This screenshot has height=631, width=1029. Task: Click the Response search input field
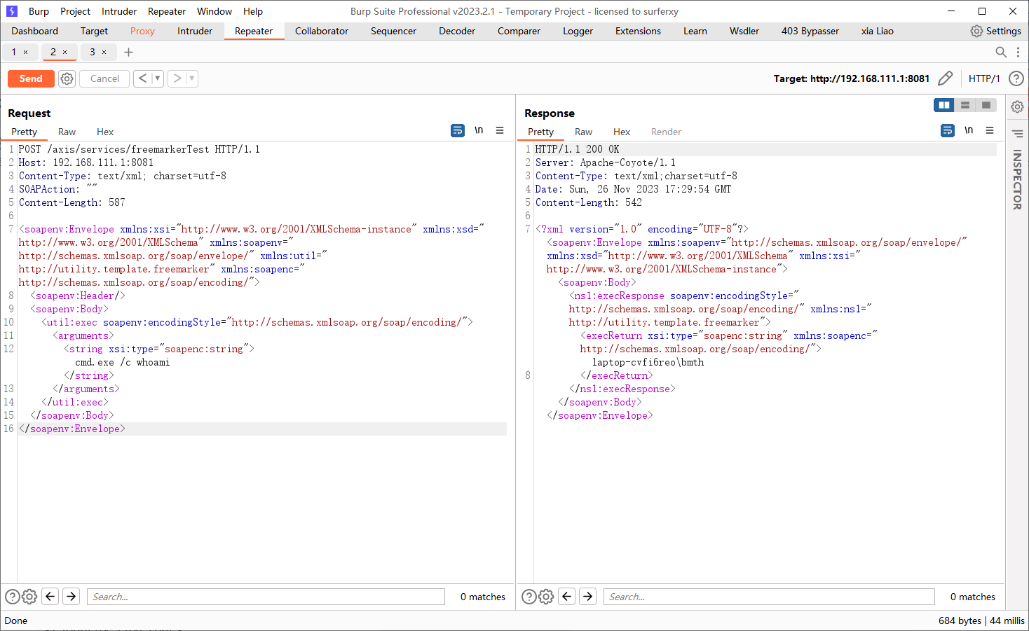click(x=769, y=597)
